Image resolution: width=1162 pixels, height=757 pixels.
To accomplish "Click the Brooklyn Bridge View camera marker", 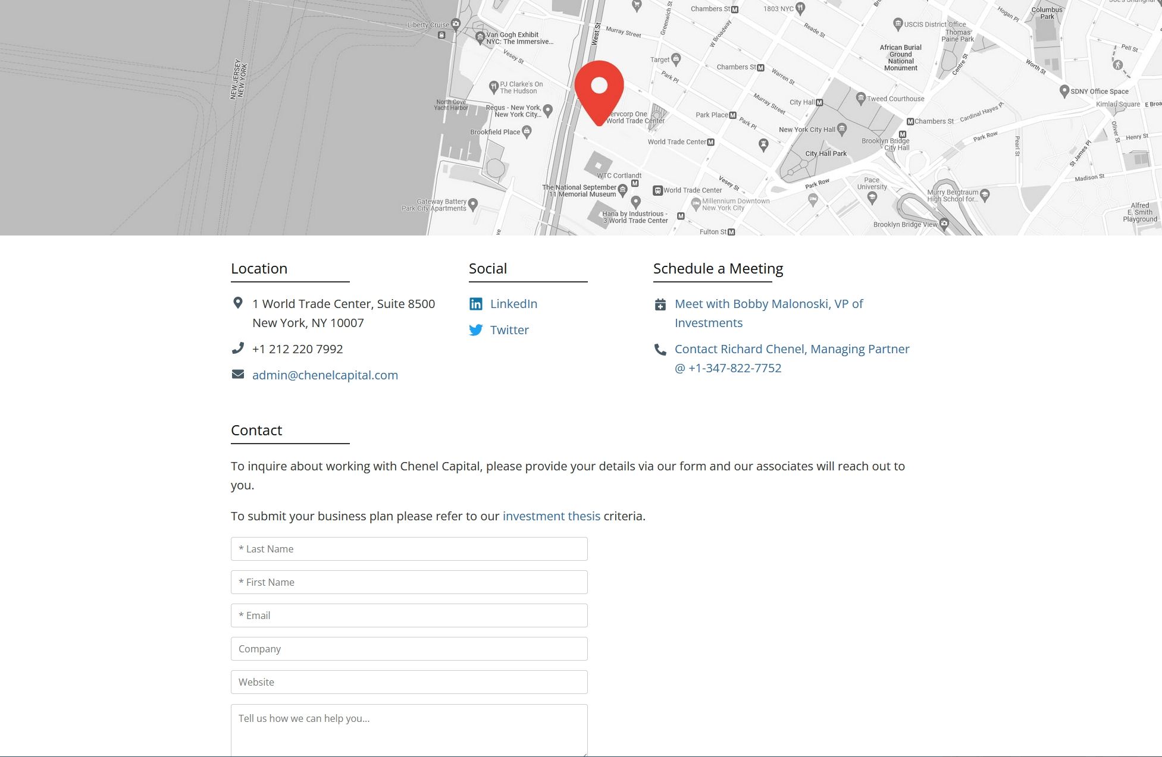I will (944, 224).
